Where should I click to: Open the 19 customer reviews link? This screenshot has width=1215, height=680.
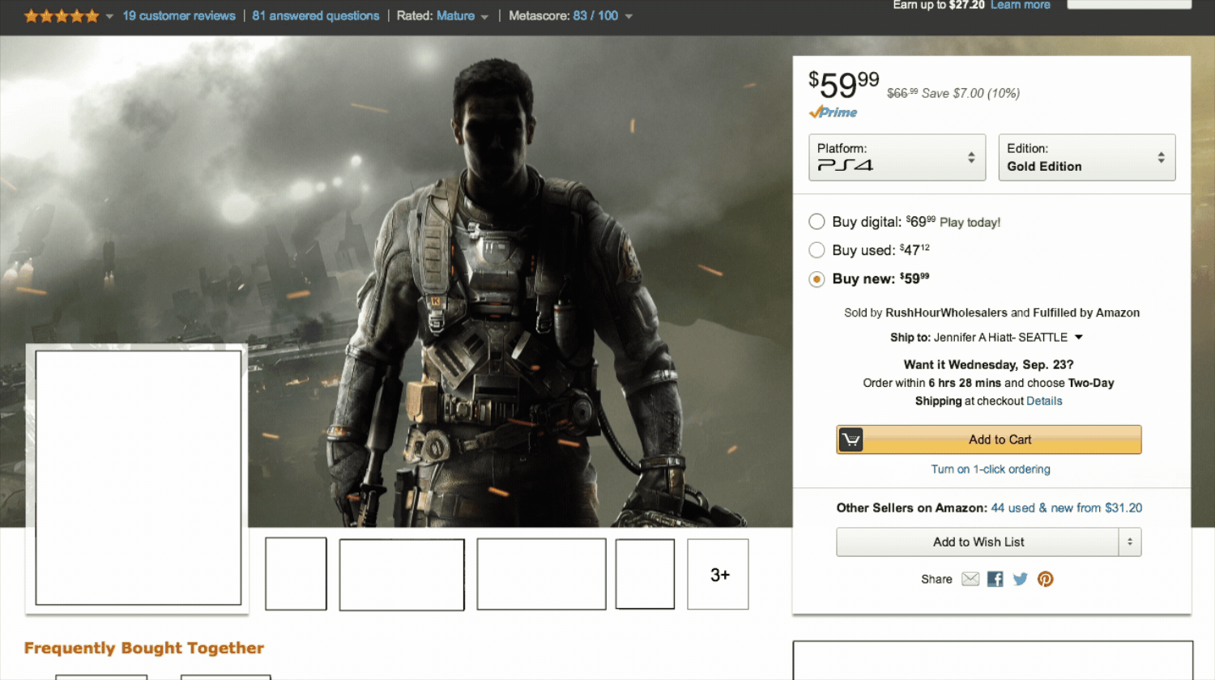tap(179, 15)
